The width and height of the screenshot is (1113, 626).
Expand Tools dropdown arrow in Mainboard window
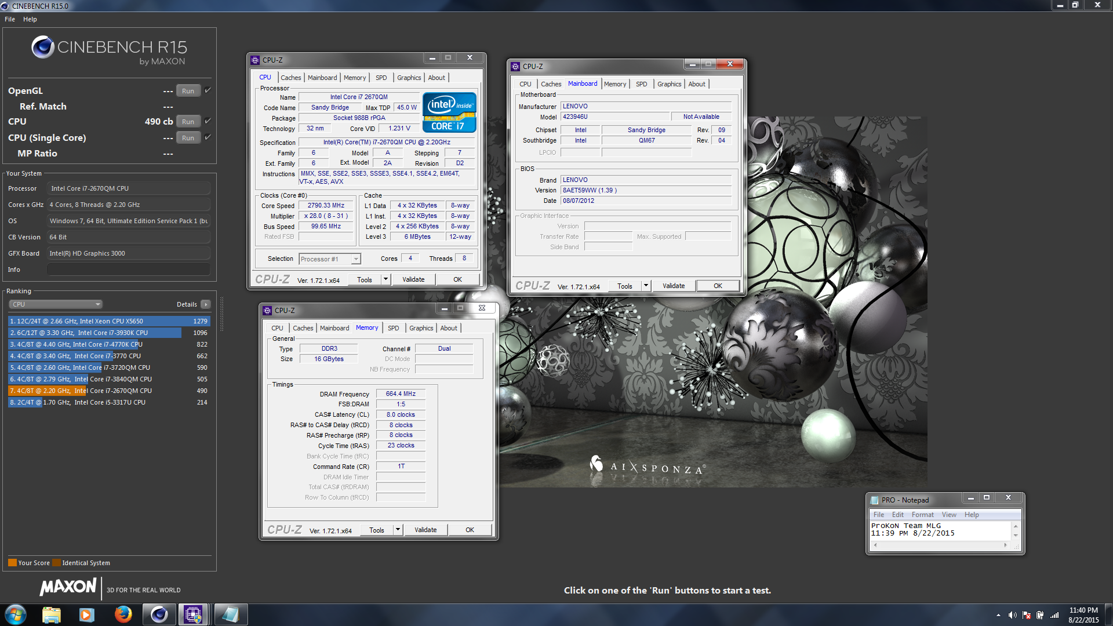(x=645, y=286)
